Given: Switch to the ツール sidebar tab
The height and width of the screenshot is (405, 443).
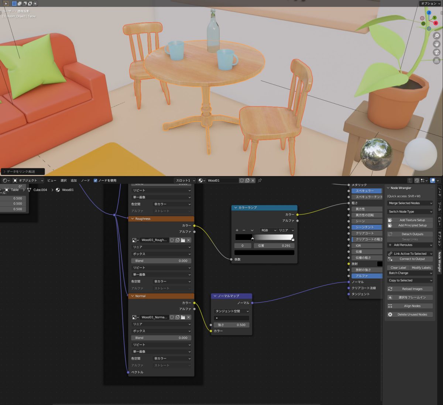Looking at the screenshot, I should 439,206.
